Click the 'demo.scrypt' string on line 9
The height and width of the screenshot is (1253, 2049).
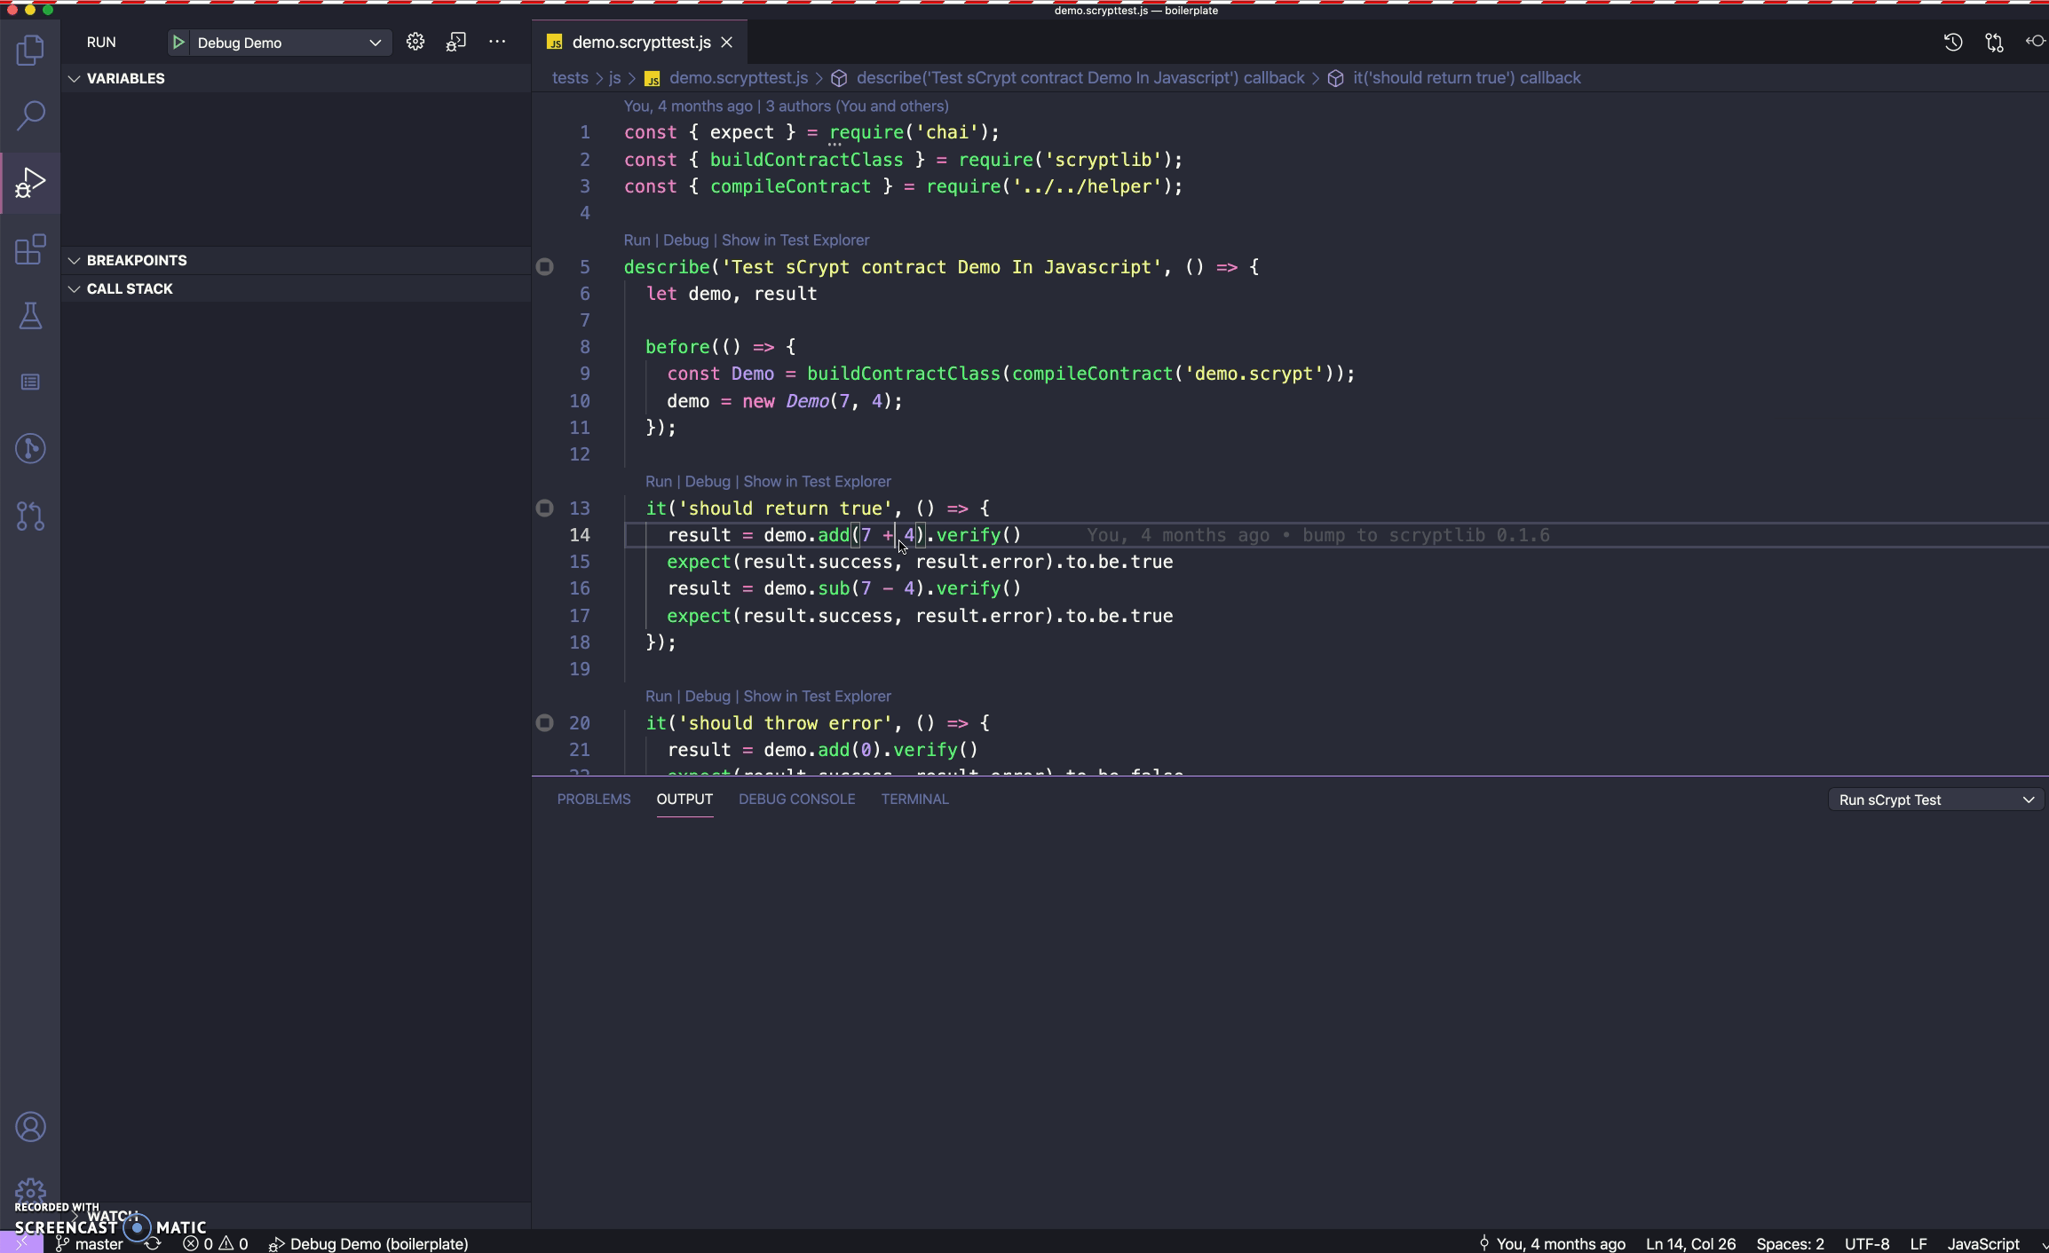pyautogui.click(x=1254, y=374)
